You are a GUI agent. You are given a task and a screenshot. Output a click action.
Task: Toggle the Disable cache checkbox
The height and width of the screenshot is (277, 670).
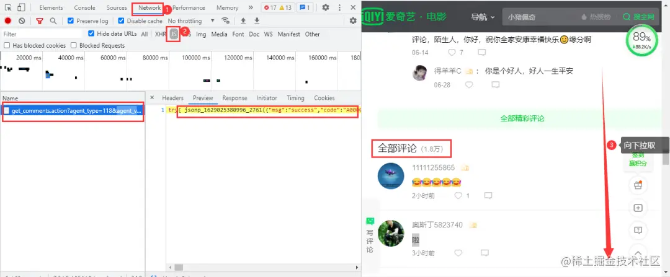tap(121, 21)
